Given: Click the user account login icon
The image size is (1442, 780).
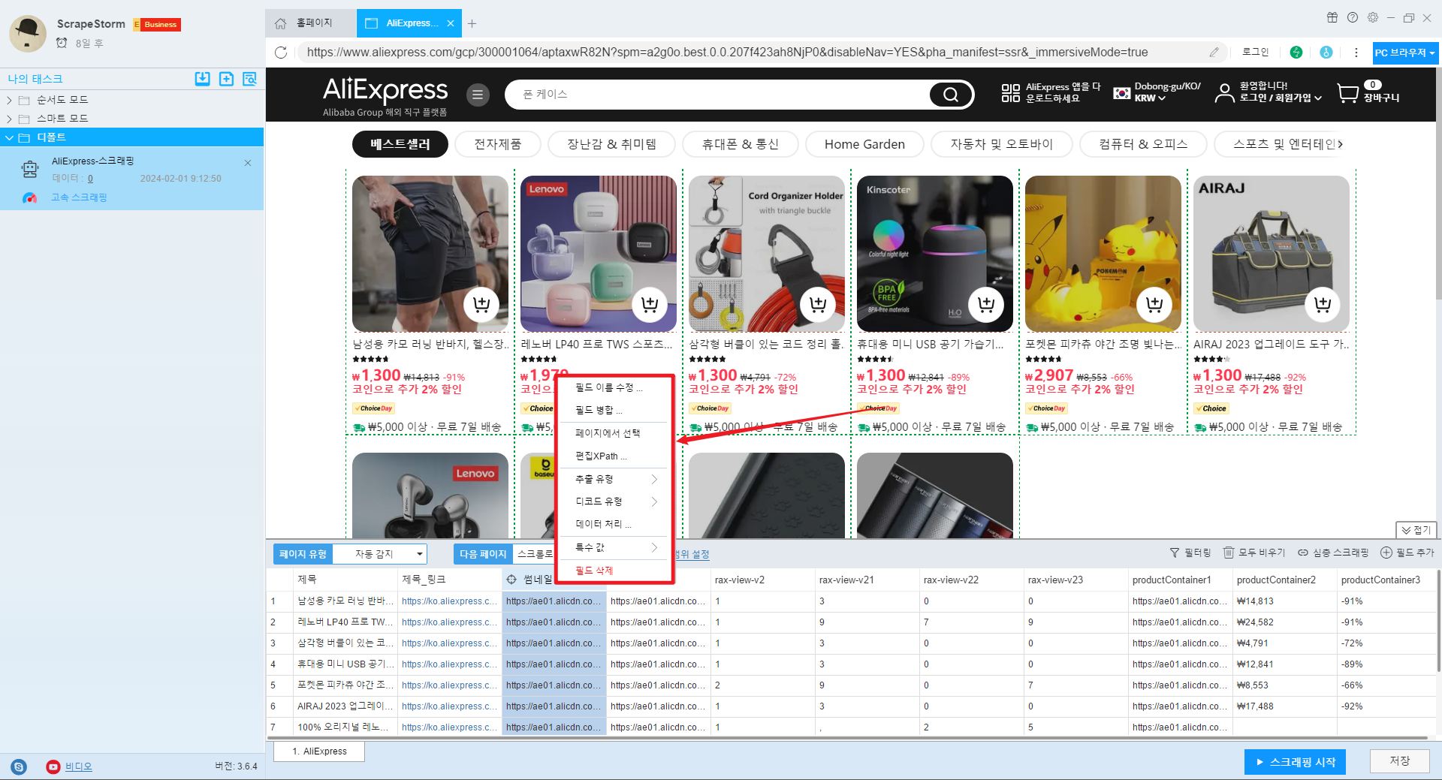Looking at the screenshot, I should [x=1224, y=93].
